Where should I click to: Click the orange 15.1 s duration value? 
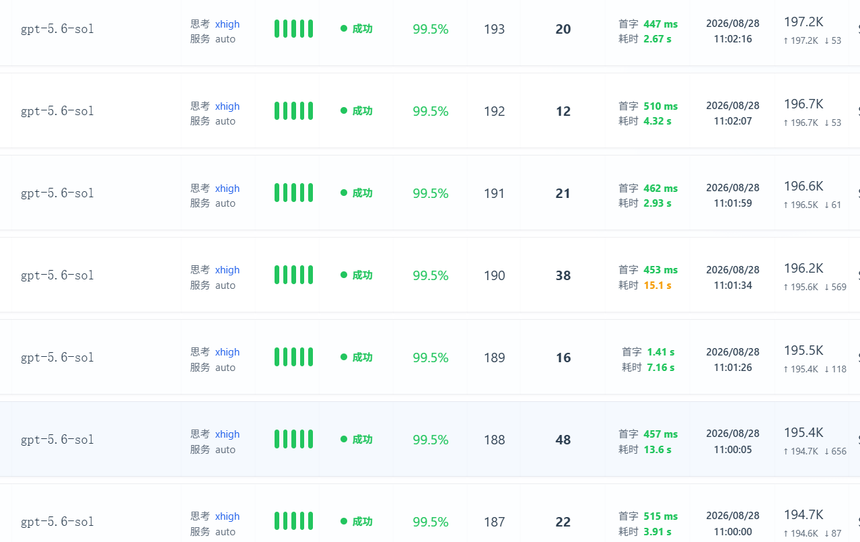pyautogui.click(x=657, y=285)
